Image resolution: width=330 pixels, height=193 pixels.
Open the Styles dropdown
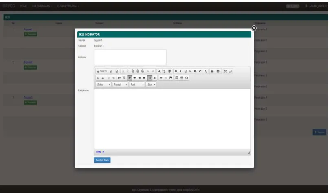[x=103, y=85]
